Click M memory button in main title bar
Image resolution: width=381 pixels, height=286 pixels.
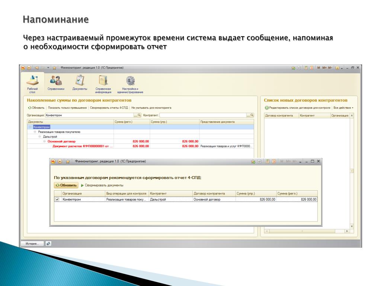[x=318, y=68]
